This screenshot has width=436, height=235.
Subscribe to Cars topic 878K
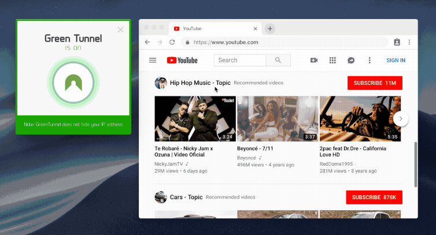(x=374, y=197)
